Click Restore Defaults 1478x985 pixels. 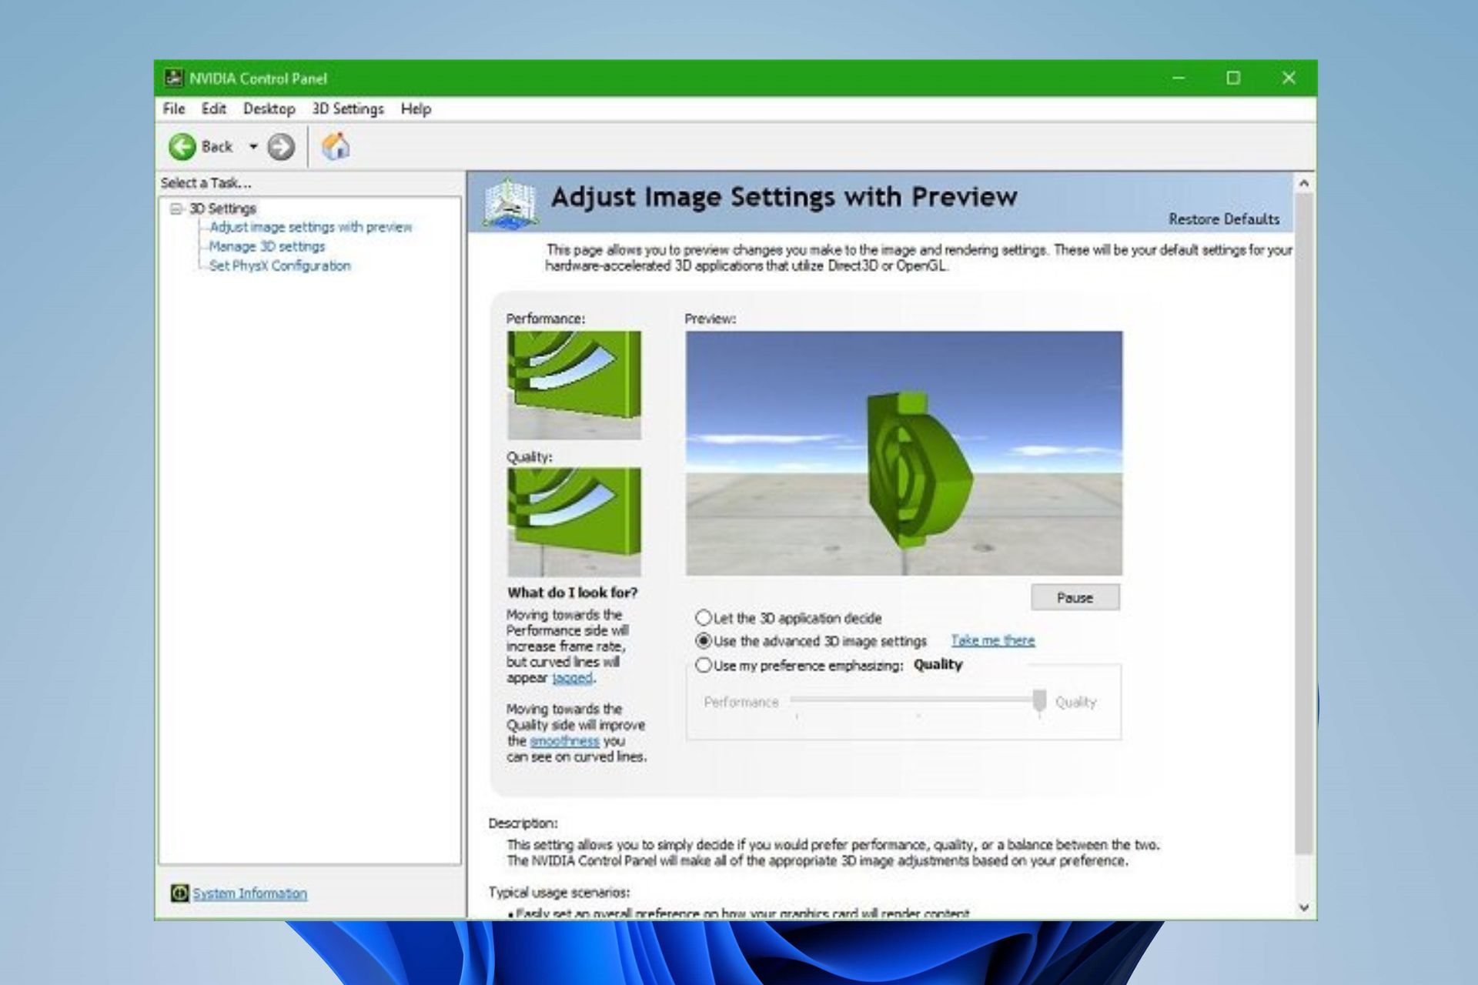pos(1224,219)
